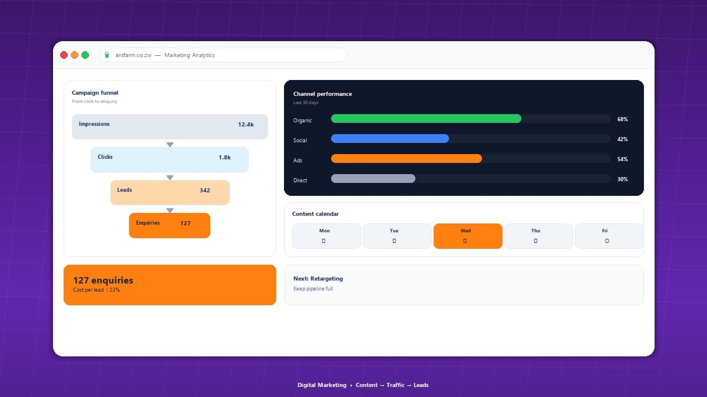This screenshot has height=397, width=707.
Task: Click the 'Last 30 days' subtitle
Action: pos(306,103)
